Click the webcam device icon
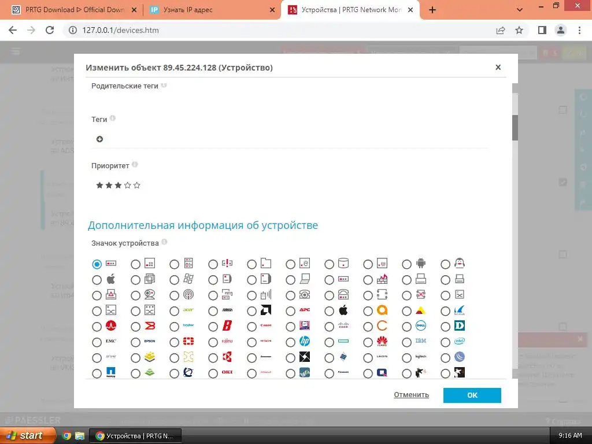 pos(150,294)
